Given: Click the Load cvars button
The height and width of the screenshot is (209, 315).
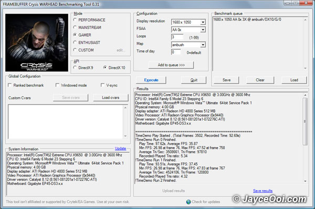Looking at the screenshot, I should point(111,98).
